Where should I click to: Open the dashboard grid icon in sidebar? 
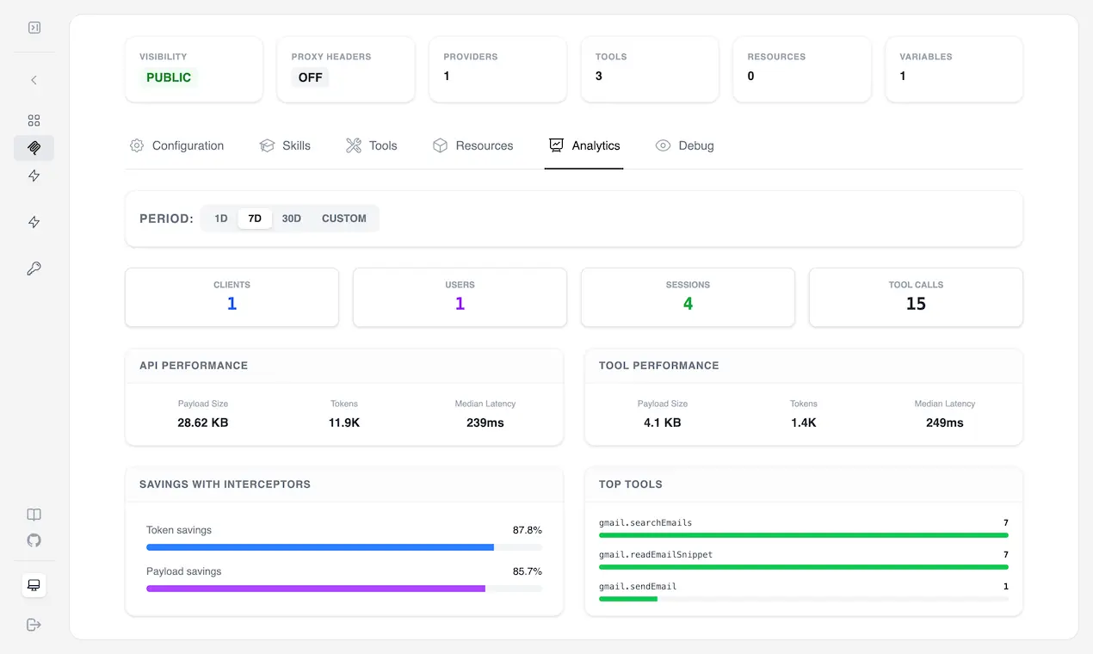(34, 120)
